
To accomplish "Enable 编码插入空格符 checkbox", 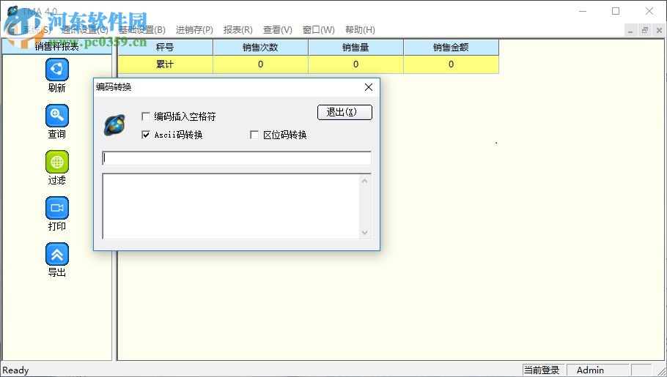I will click(146, 116).
